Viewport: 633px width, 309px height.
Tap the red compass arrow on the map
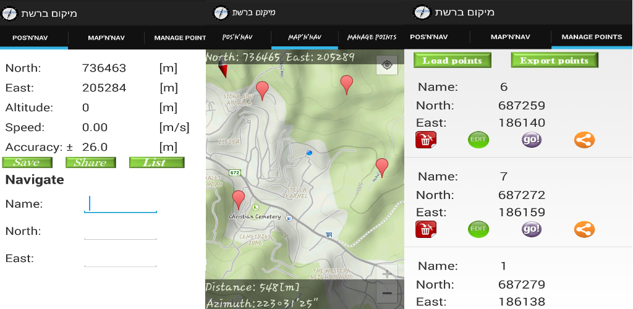coord(223,70)
